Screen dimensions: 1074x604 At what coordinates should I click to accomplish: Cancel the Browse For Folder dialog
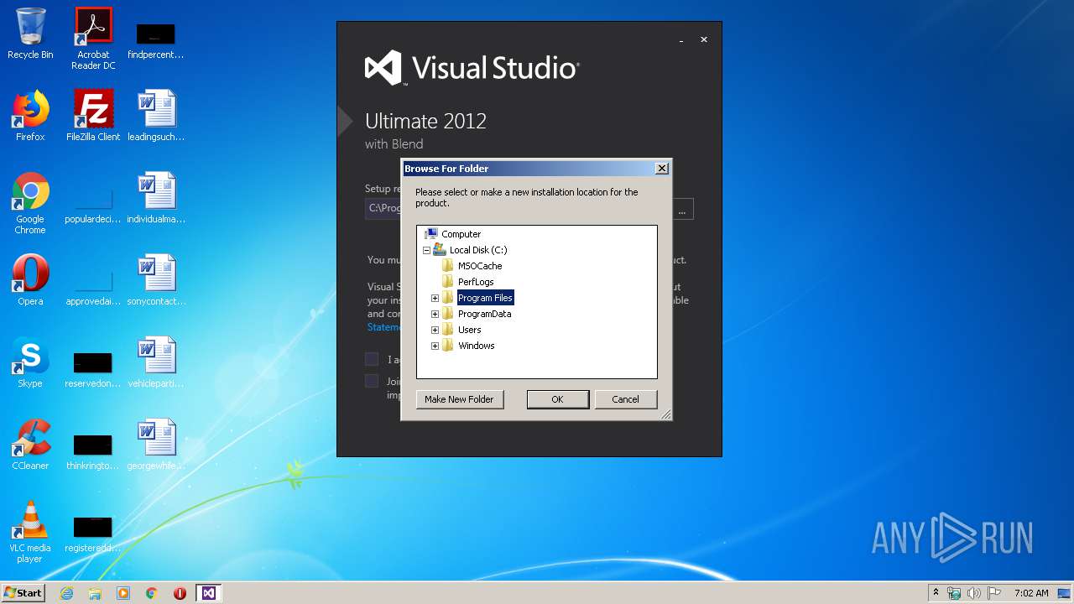pyautogui.click(x=625, y=399)
